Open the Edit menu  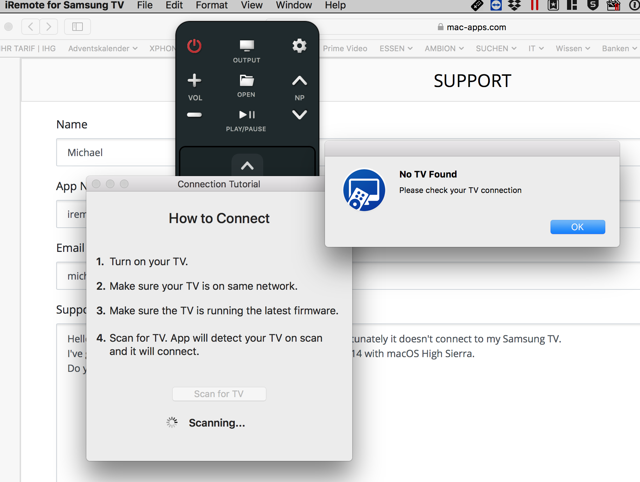click(x=174, y=5)
